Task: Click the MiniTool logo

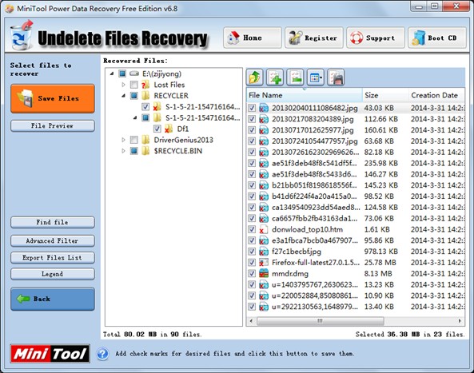Action: pyautogui.click(x=50, y=354)
